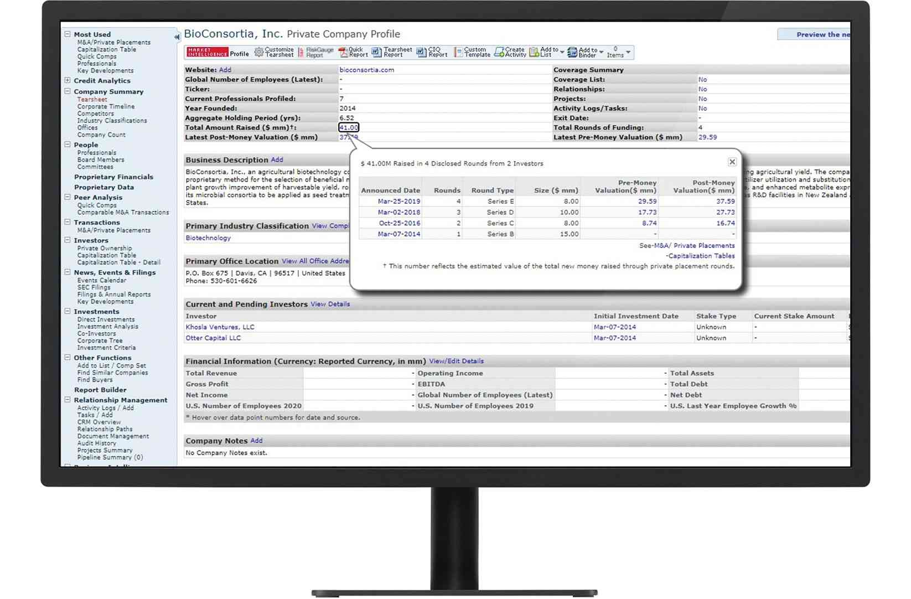This screenshot has width=911, height=599.
Task: Click Series D post-money valuation 27.73
Action: click(725, 212)
